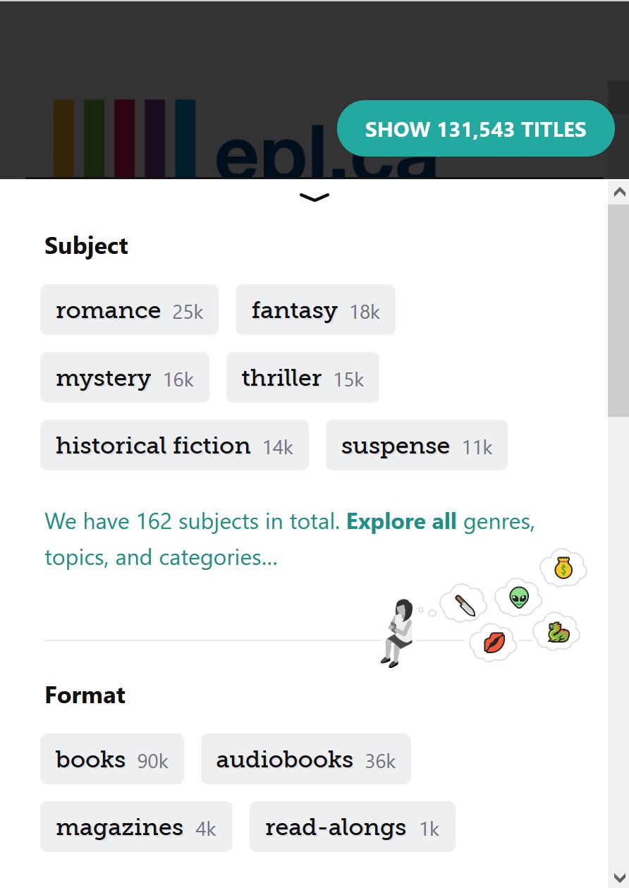Click the scrollbar up arrow
Viewport: 629px width, 888px height.
(618, 192)
